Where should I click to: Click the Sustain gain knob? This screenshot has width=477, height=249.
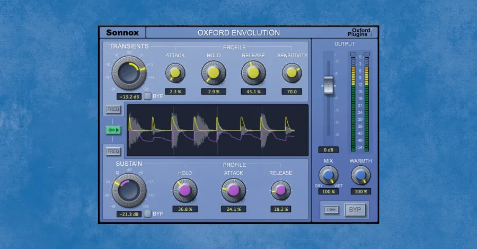pyautogui.click(x=129, y=191)
